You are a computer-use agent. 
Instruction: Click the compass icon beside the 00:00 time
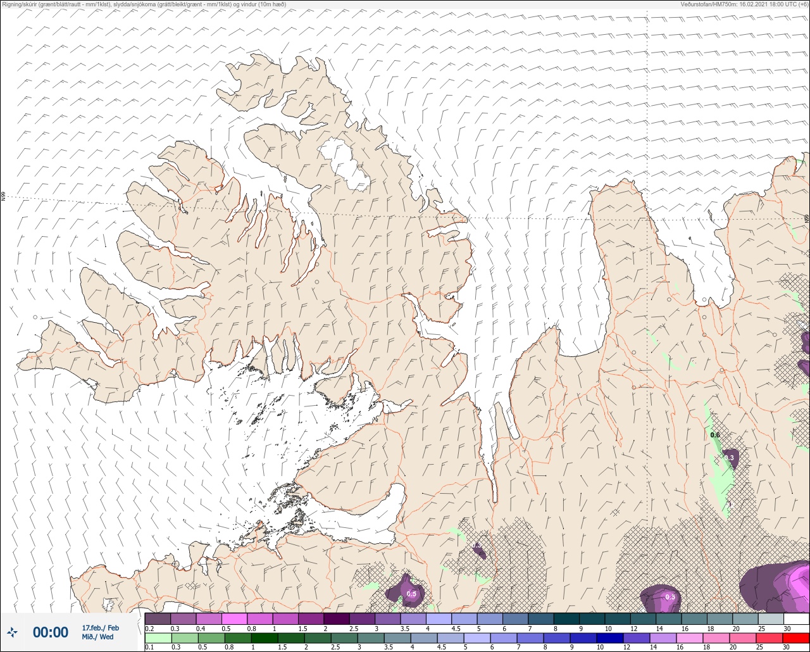[x=13, y=632]
